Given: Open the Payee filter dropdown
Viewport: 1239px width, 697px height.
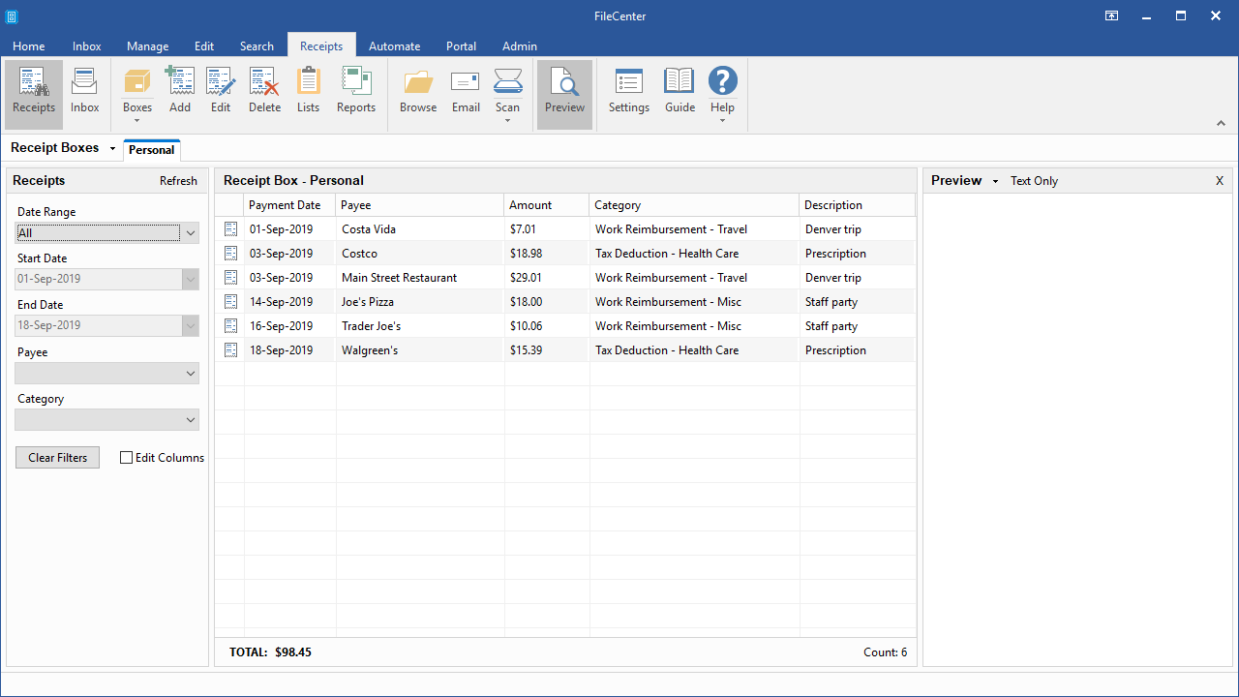Looking at the screenshot, I should click(x=191, y=374).
